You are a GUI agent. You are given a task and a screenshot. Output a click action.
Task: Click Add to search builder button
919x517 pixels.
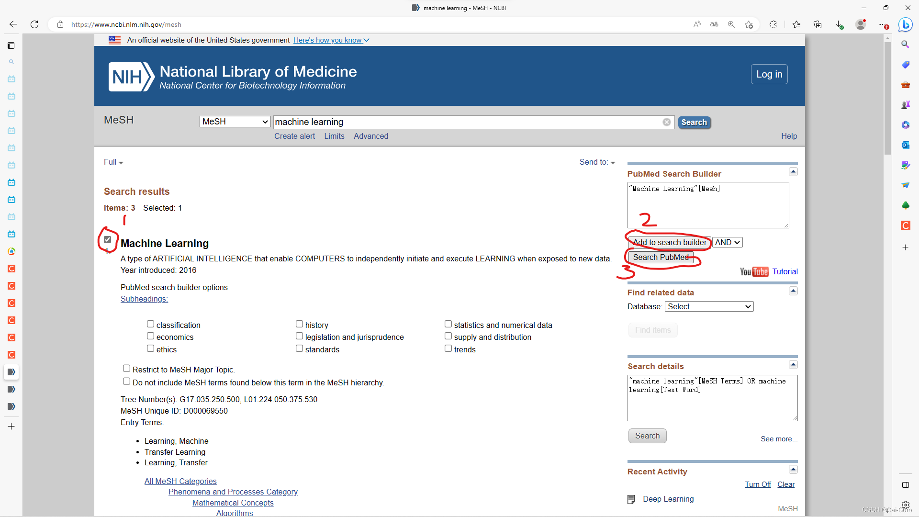click(x=669, y=243)
